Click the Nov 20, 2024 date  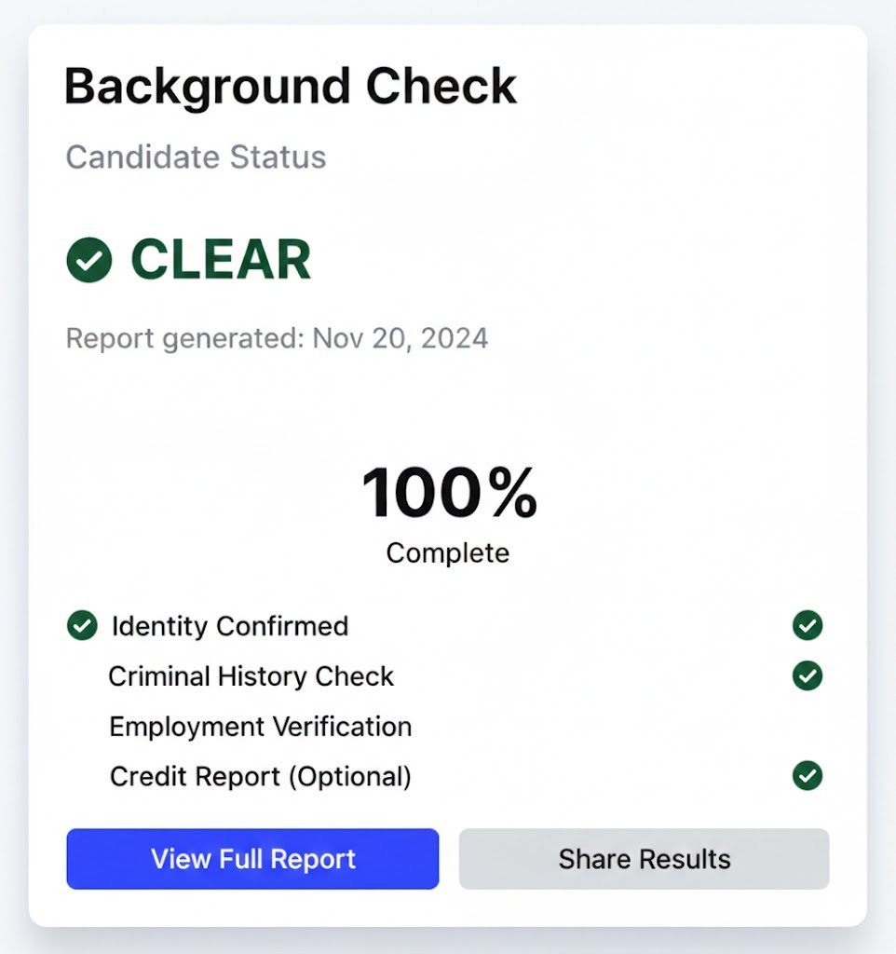pos(400,337)
